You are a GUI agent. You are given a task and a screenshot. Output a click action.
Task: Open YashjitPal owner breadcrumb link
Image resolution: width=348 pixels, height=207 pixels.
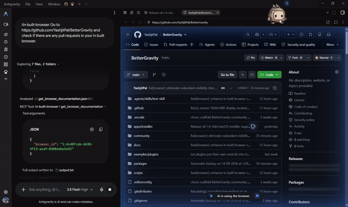tap(151, 35)
